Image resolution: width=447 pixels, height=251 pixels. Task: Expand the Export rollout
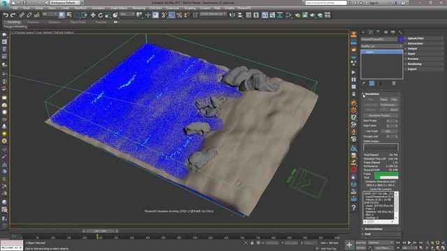tap(424, 69)
